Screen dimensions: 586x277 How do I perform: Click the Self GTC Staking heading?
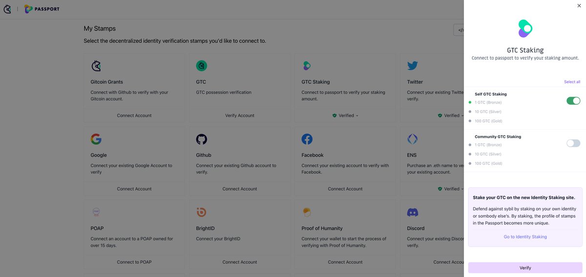point(491,94)
